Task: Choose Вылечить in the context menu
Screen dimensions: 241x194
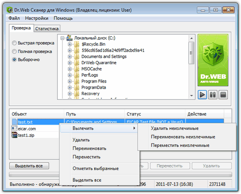Action: [x=99, y=128]
